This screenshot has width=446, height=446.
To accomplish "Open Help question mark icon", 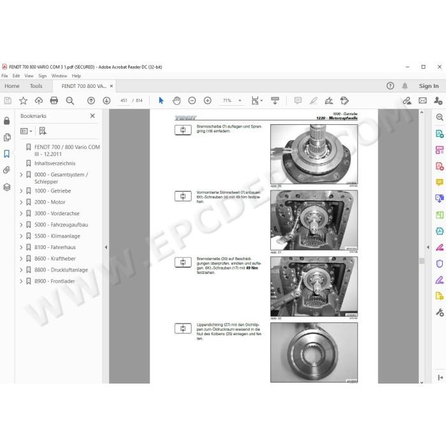I will [390, 86].
